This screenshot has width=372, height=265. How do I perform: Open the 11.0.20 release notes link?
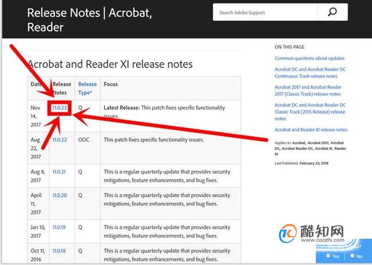(x=59, y=195)
